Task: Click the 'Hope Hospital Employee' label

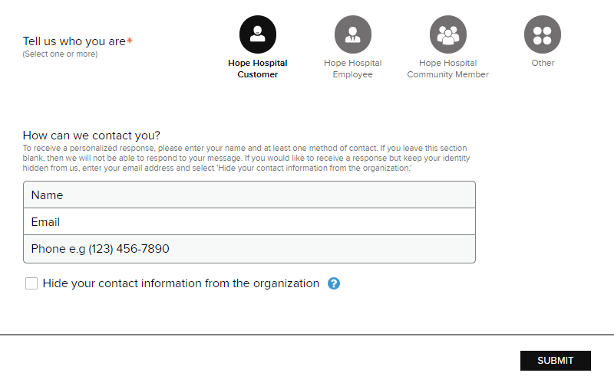Action: [x=353, y=69]
